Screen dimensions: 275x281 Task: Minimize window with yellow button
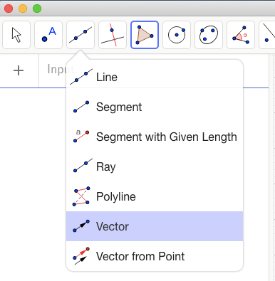pyautogui.click(x=23, y=9)
